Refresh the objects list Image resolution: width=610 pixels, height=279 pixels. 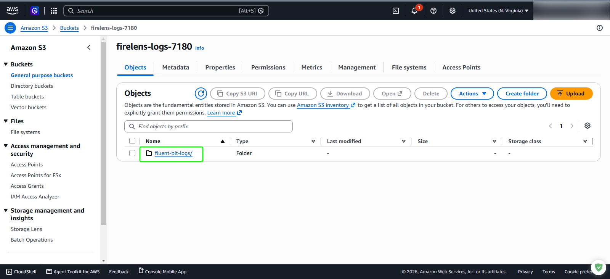tap(201, 94)
